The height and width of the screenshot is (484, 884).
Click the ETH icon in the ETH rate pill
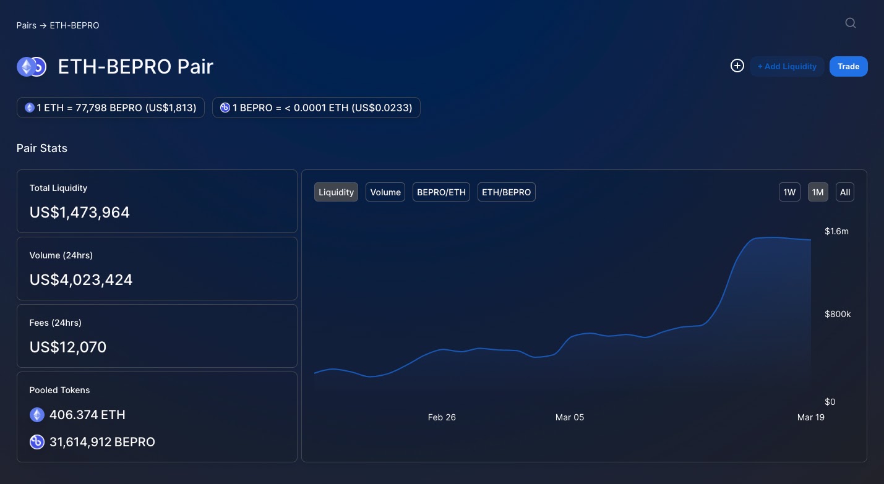30,108
